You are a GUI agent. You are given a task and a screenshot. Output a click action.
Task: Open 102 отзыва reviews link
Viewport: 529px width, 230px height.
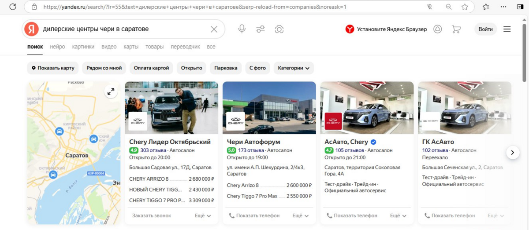(435, 150)
